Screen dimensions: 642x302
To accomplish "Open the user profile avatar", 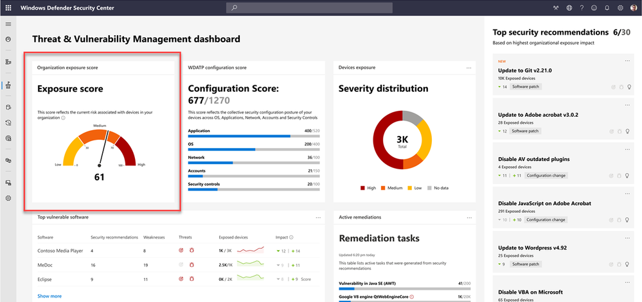I will click(x=634, y=8).
